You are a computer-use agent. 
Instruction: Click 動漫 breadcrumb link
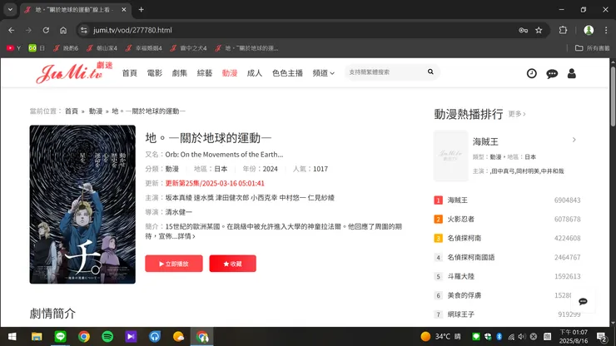tap(96, 111)
